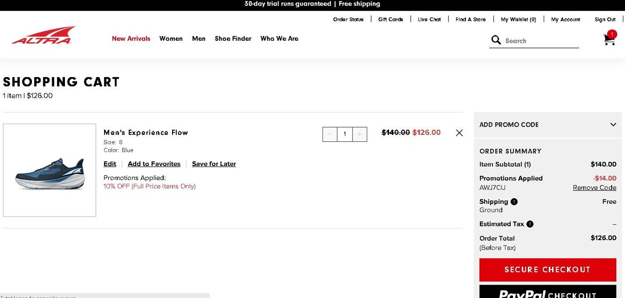The image size is (625, 298).
Task: Decrease quantity with minus button
Action: coord(330,134)
